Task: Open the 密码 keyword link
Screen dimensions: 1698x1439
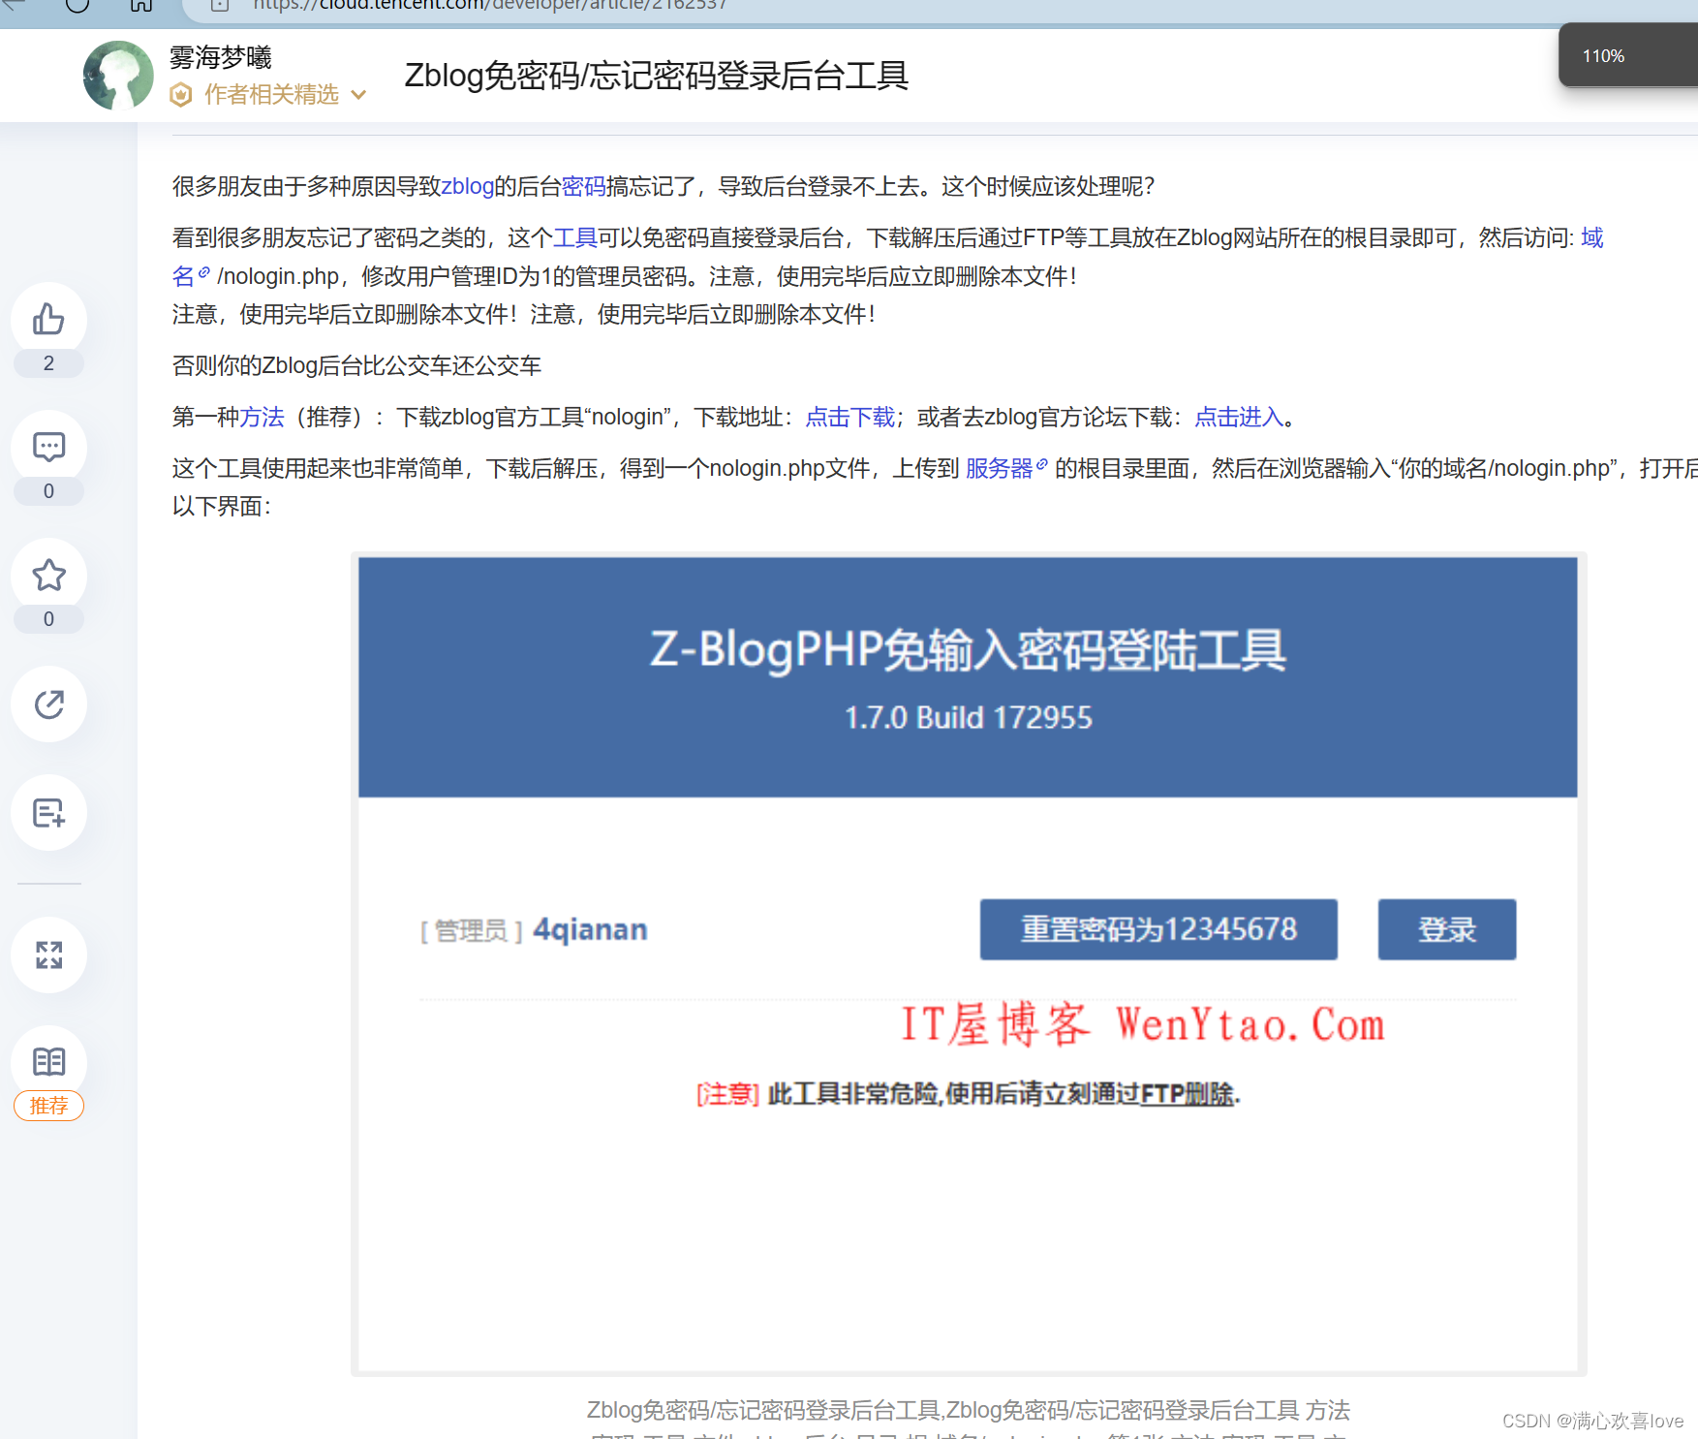Action: click(584, 186)
